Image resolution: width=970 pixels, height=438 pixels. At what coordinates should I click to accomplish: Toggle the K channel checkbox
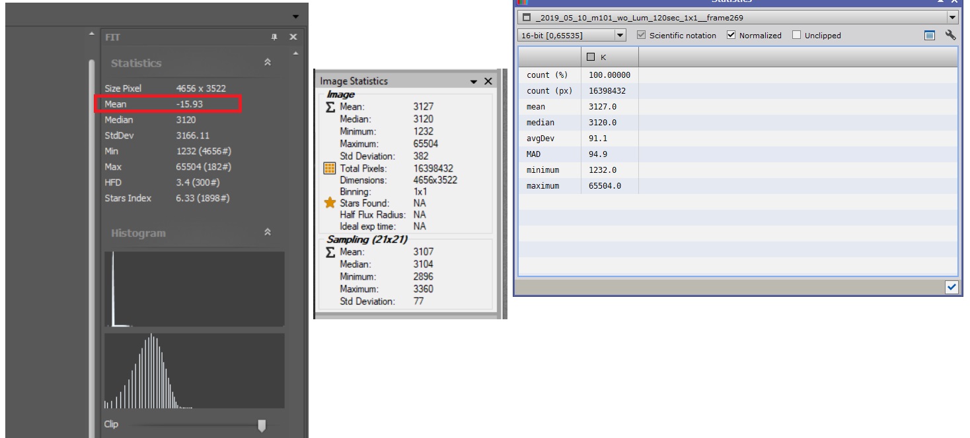[591, 57]
